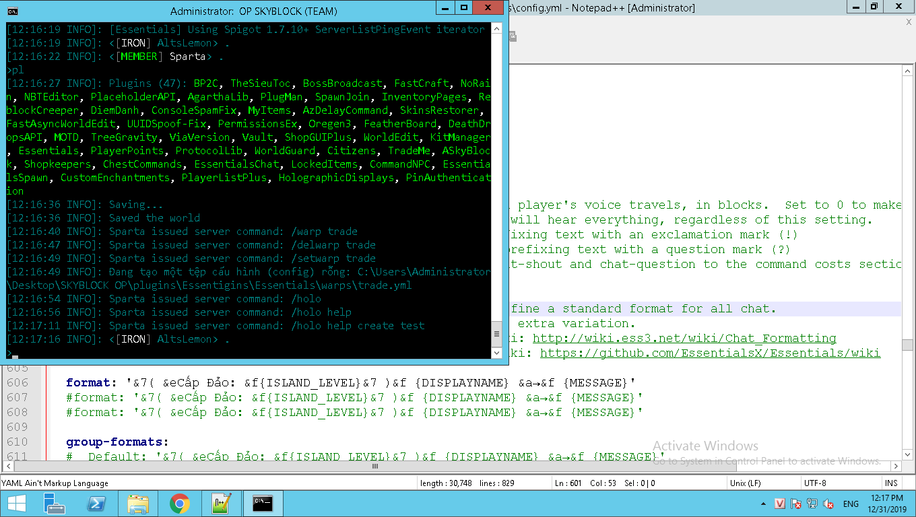
Task: Click line number 607 in the margin
Action: coord(17,398)
